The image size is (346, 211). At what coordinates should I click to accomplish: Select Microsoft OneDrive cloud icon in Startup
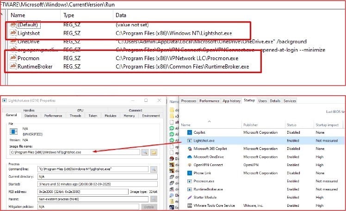(190, 156)
